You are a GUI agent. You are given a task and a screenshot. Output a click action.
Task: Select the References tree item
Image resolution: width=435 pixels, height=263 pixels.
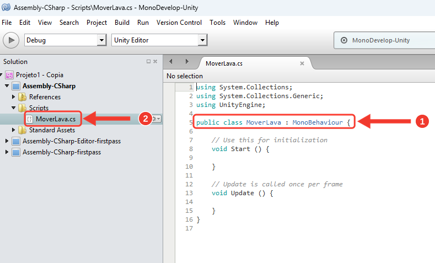pyautogui.click(x=45, y=97)
